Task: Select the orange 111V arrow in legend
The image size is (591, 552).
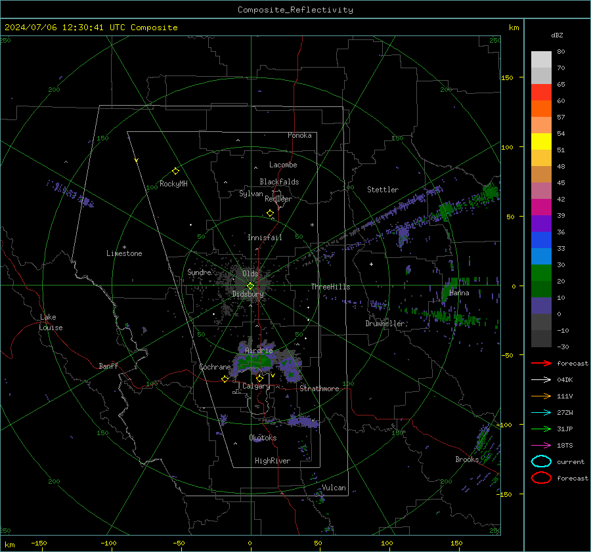Action: (x=541, y=396)
